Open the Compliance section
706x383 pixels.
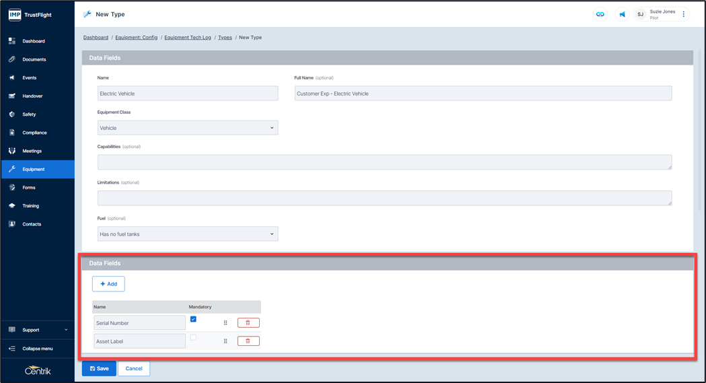(38, 133)
